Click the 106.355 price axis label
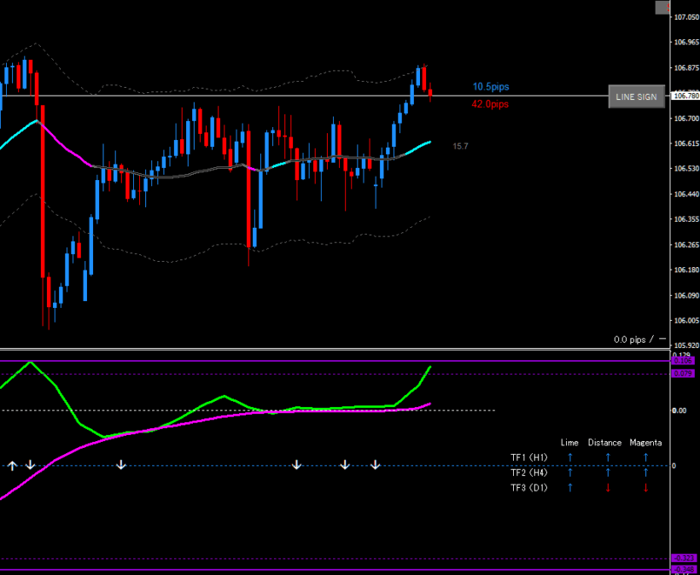Screen dimensions: 700x575 [x=686, y=219]
